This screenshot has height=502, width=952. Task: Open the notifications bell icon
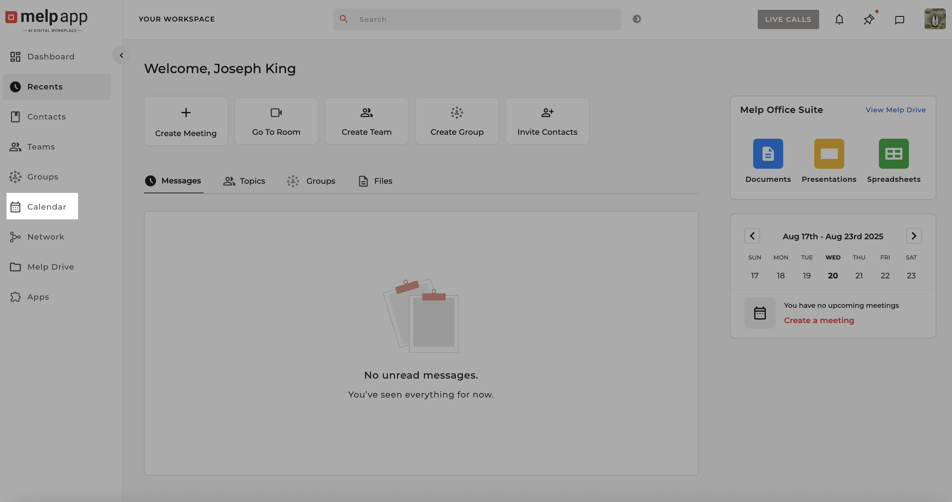839,19
